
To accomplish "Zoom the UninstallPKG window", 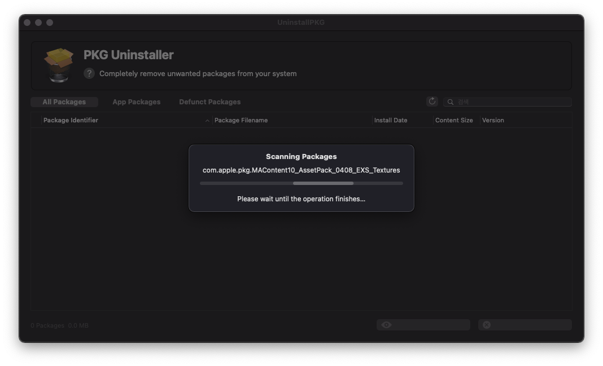I will pyautogui.click(x=50, y=22).
